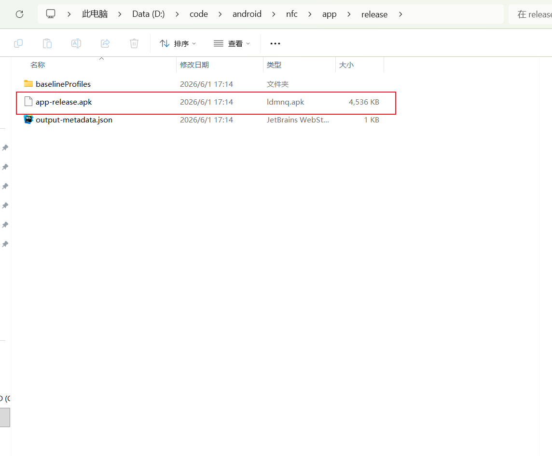Expand chevron after nfc in breadcrumb

coord(310,14)
